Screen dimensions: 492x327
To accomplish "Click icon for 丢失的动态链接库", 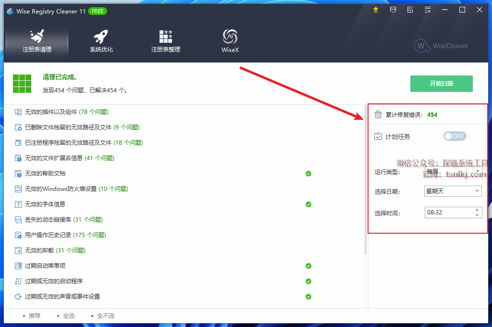I will tap(18, 220).
